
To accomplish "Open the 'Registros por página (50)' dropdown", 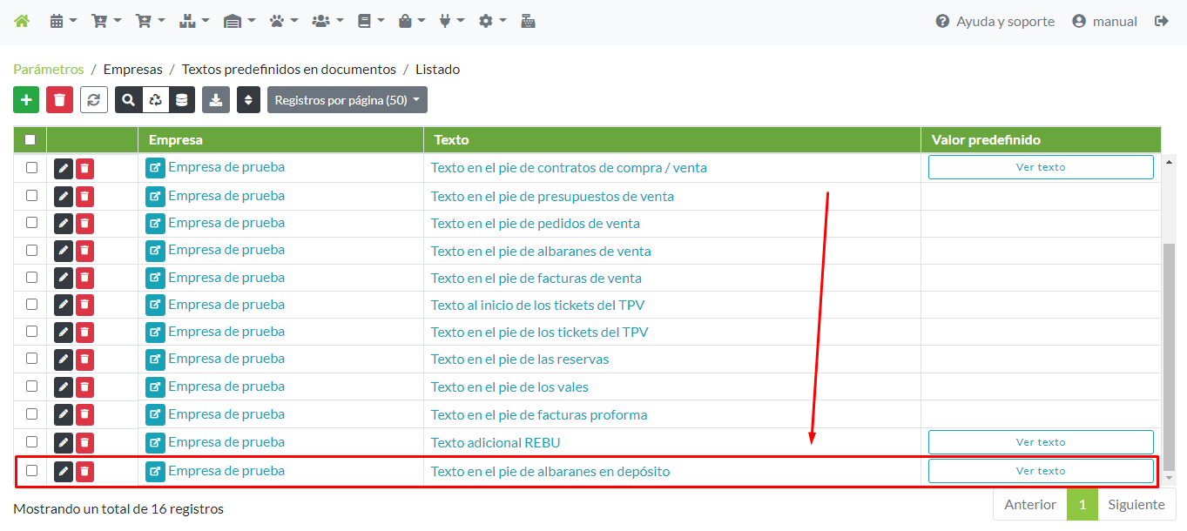I will (x=347, y=100).
